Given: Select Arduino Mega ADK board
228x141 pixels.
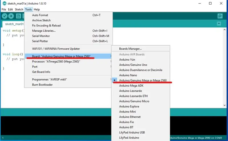Looking at the screenshot, I should coord(141,86).
